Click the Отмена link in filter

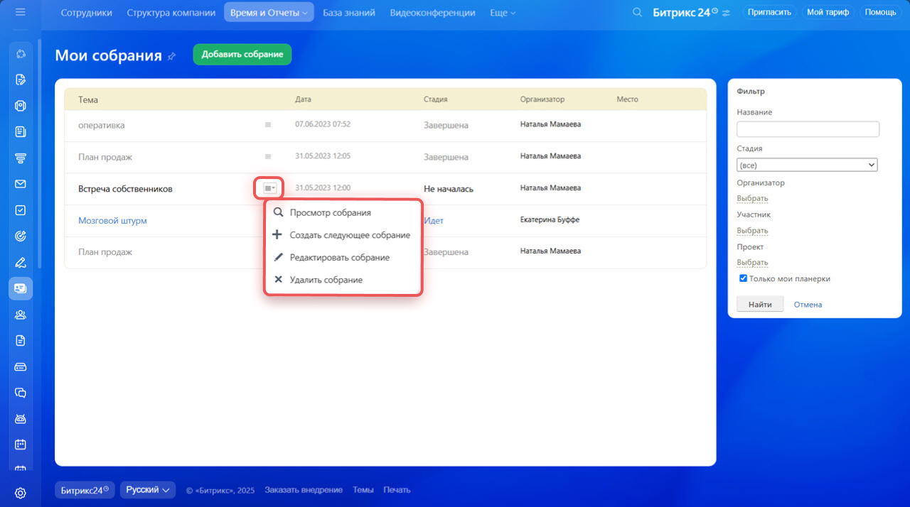click(x=808, y=305)
